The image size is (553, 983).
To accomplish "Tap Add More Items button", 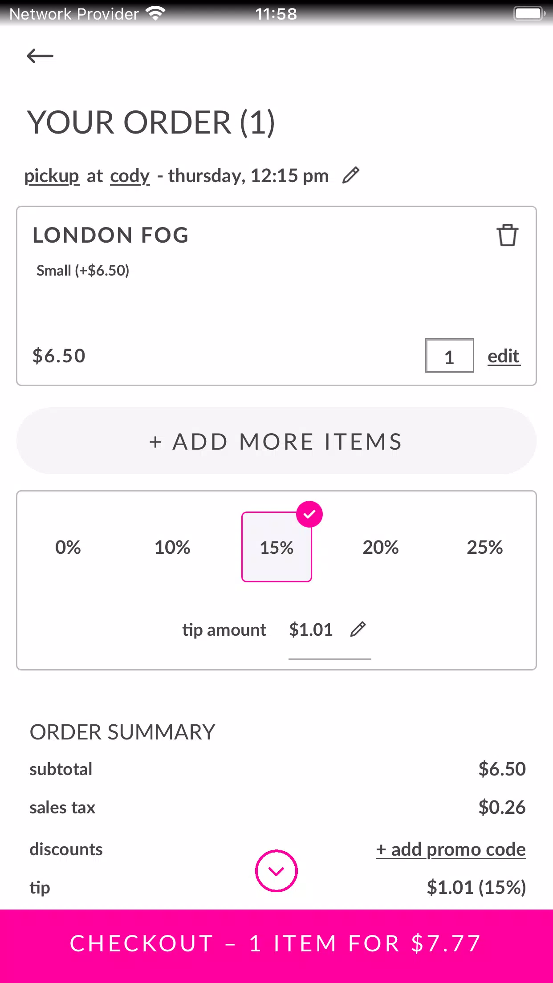I will (x=276, y=441).
